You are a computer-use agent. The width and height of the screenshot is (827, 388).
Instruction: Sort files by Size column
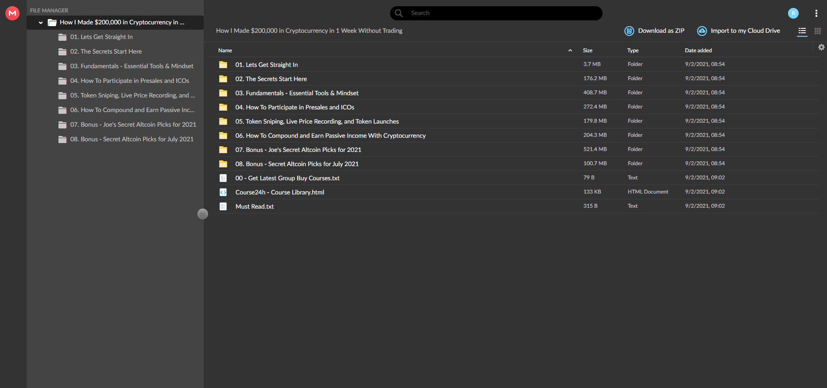tap(587, 50)
